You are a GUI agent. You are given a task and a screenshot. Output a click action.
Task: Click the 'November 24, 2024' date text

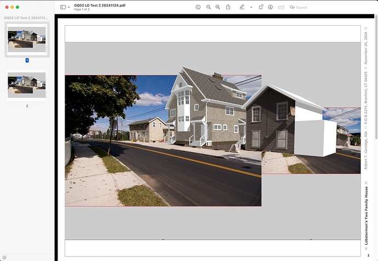pos(366,48)
